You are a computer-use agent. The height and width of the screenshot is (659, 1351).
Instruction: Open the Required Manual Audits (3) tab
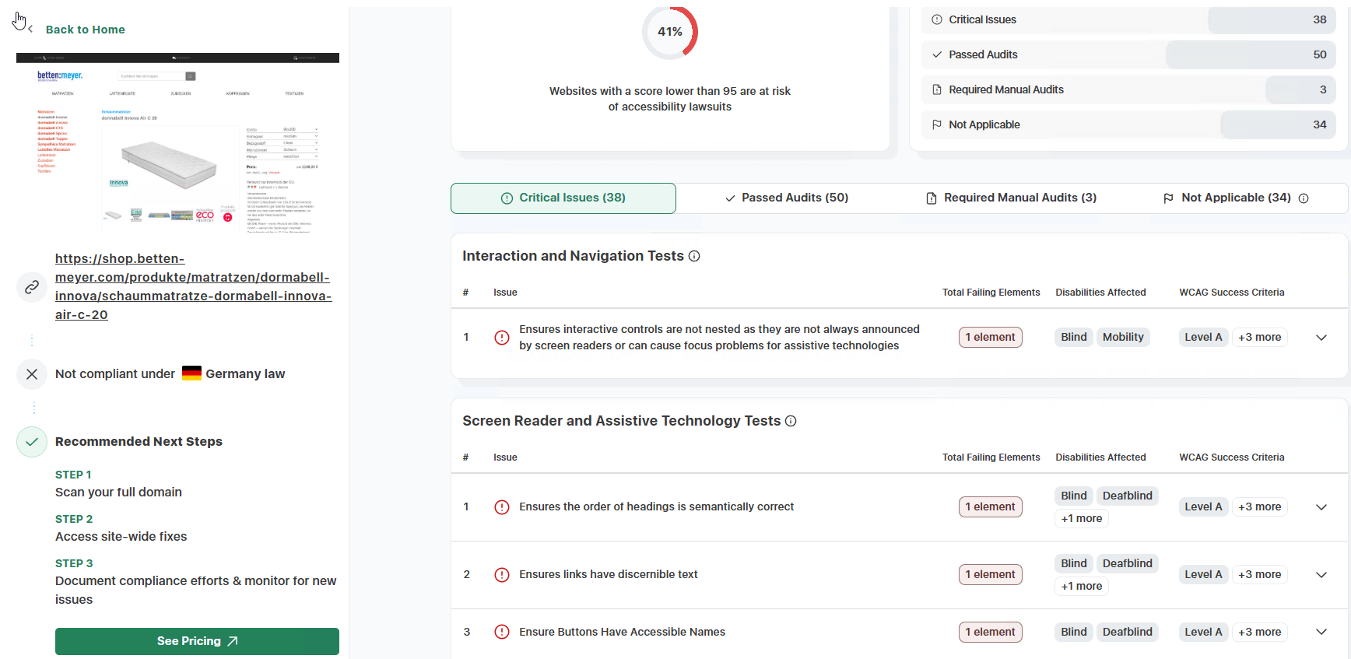[x=1011, y=198]
